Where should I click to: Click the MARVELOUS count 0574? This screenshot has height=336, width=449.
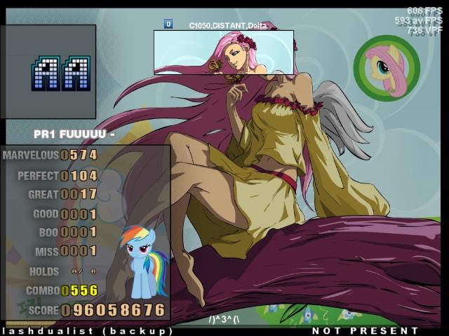[x=79, y=155]
